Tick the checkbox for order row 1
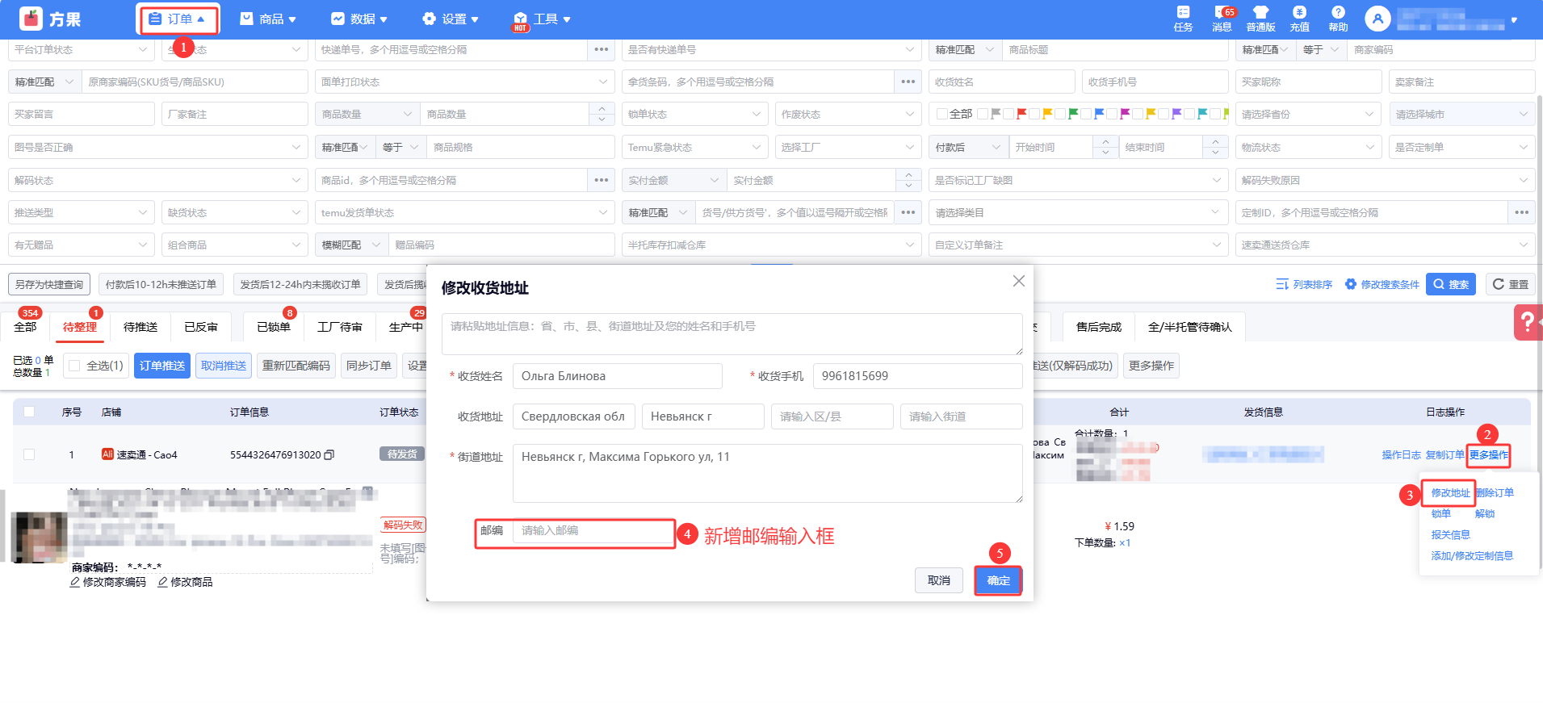The width and height of the screenshot is (1543, 703). click(29, 454)
